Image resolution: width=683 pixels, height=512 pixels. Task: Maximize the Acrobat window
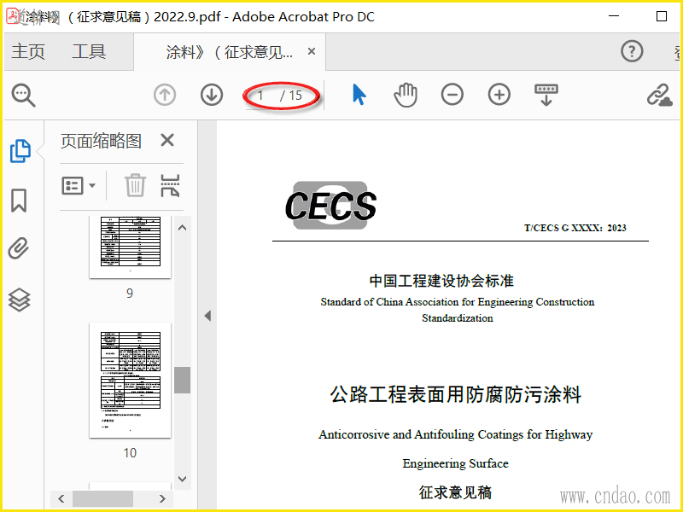pyautogui.click(x=661, y=16)
